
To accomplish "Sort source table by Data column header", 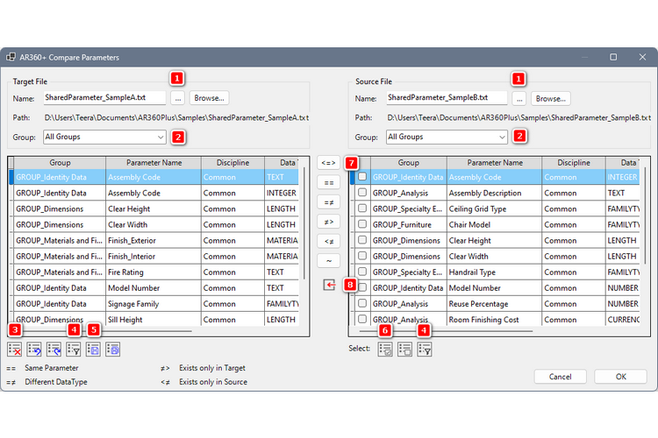I will coord(623,163).
